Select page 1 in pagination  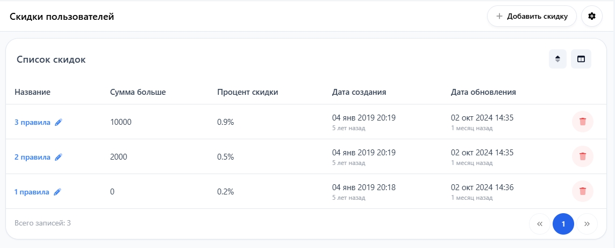[563, 224]
